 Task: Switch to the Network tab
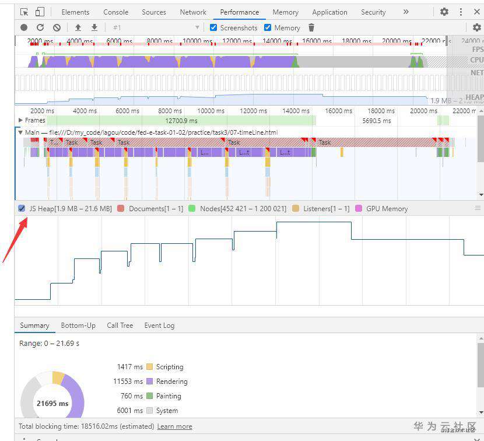point(193,12)
